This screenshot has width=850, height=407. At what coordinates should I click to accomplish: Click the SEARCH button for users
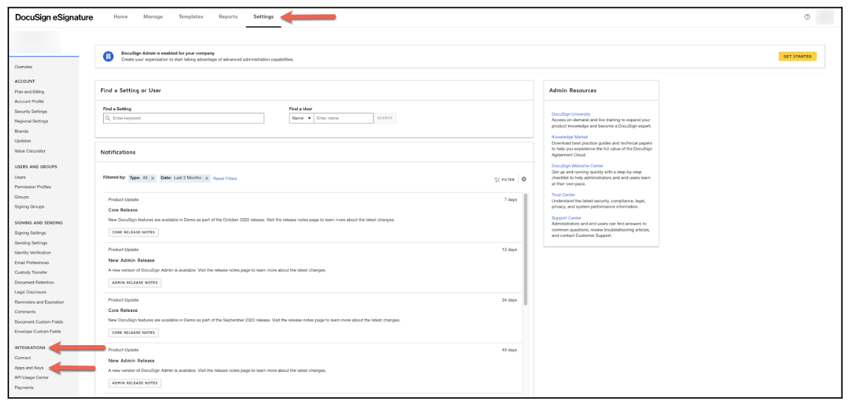385,118
